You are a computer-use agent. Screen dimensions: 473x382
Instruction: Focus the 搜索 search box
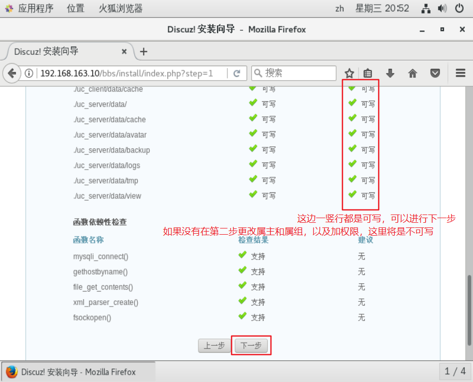[294, 73]
